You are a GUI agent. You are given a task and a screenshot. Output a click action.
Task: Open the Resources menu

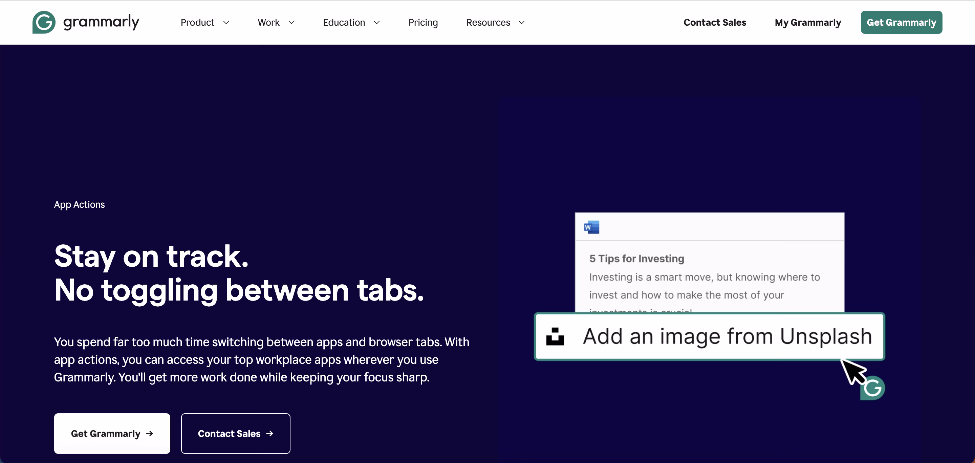[x=488, y=23]
